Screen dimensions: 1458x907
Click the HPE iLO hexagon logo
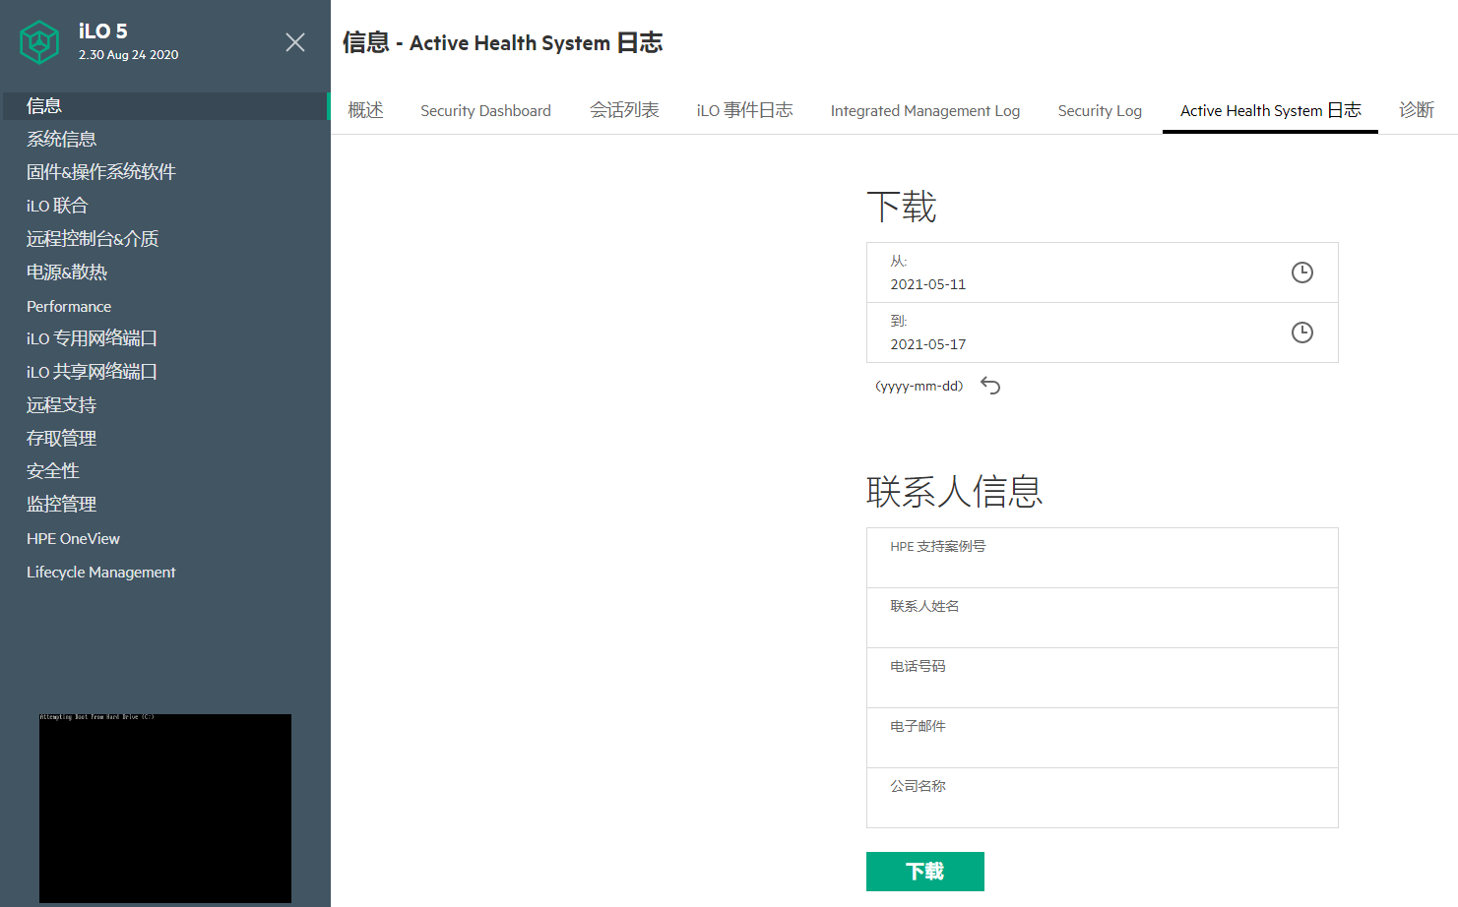tap(39, 42)
